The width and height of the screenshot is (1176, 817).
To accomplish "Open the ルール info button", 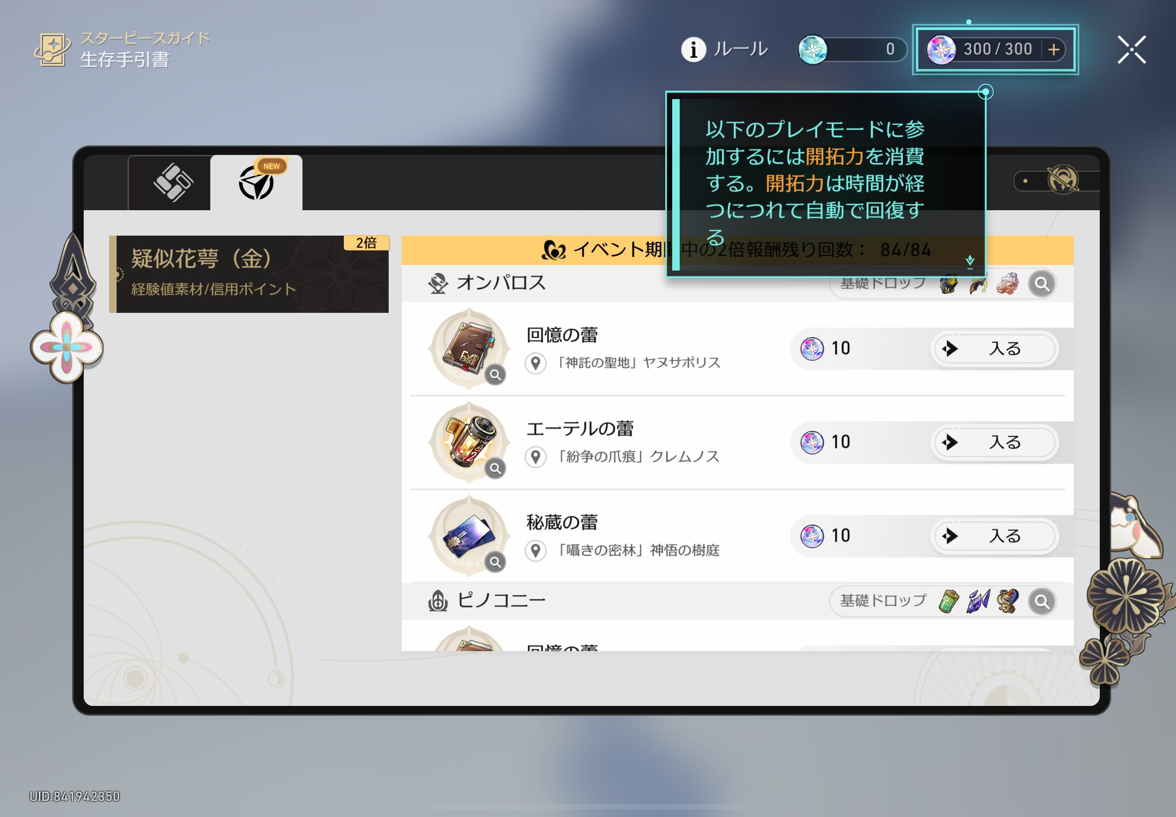I will [x=725, y=50].
